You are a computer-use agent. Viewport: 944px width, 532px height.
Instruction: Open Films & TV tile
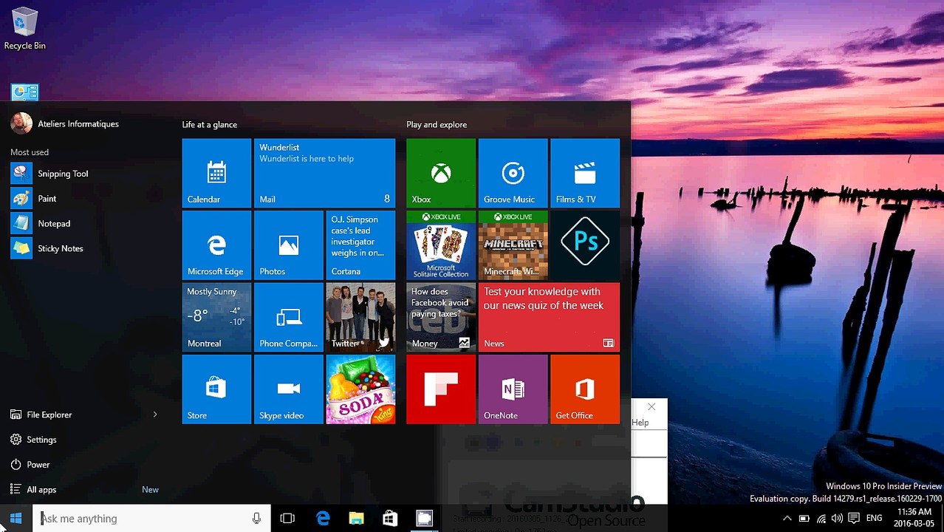pos(585,173)
